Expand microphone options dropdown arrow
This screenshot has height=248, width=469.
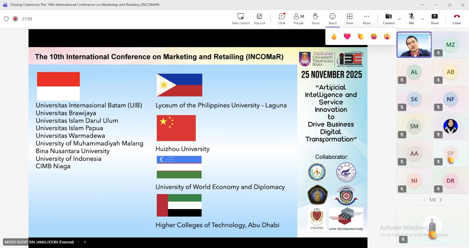coord(422,19)
